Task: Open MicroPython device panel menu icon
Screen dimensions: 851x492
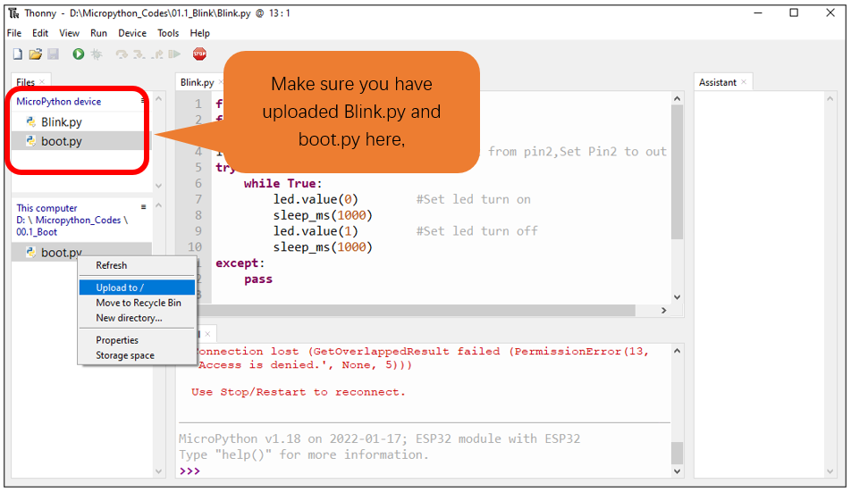Action: (x=143, y=101)
